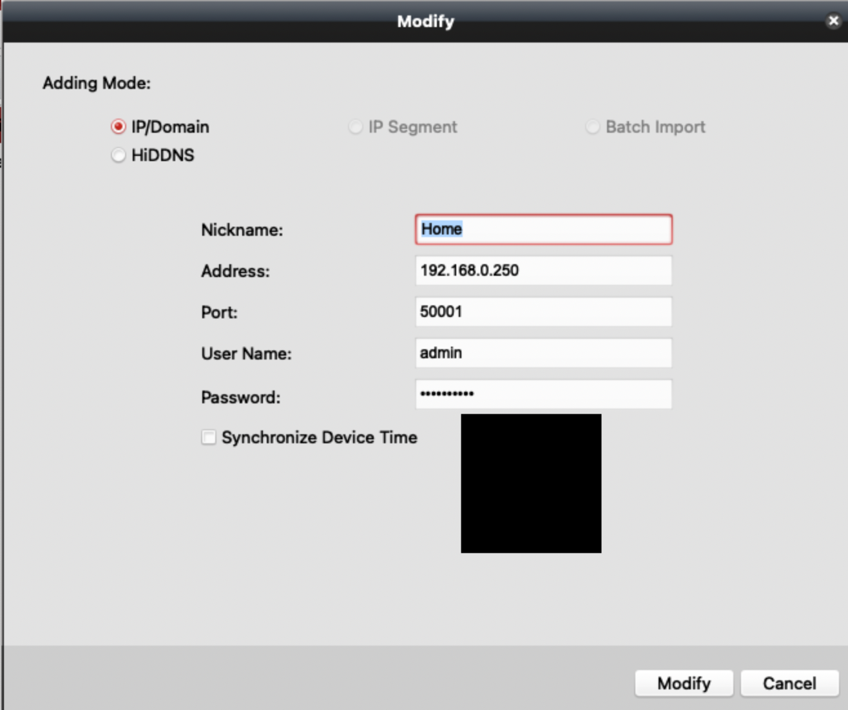
Task: Select the User Name field with admin
Action: pyautogui.click(x=543, y=353)
